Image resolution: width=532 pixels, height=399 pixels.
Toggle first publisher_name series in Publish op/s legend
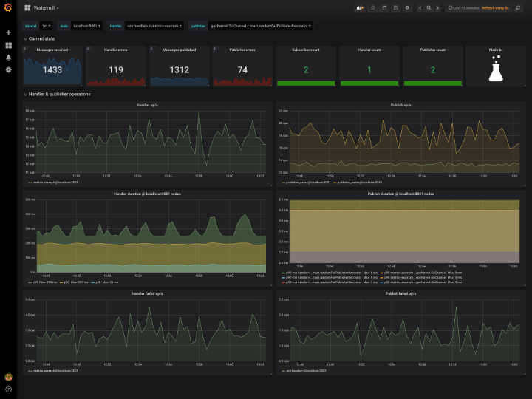click(307, 182)
